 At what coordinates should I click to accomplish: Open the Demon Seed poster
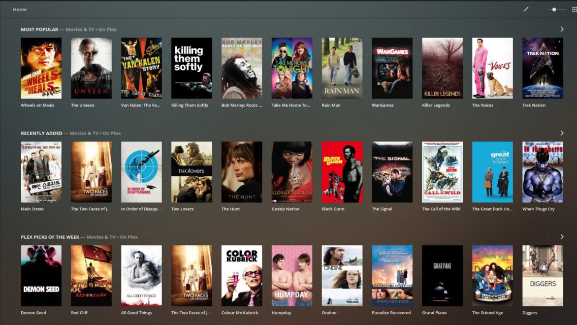[x=41, y=276]
